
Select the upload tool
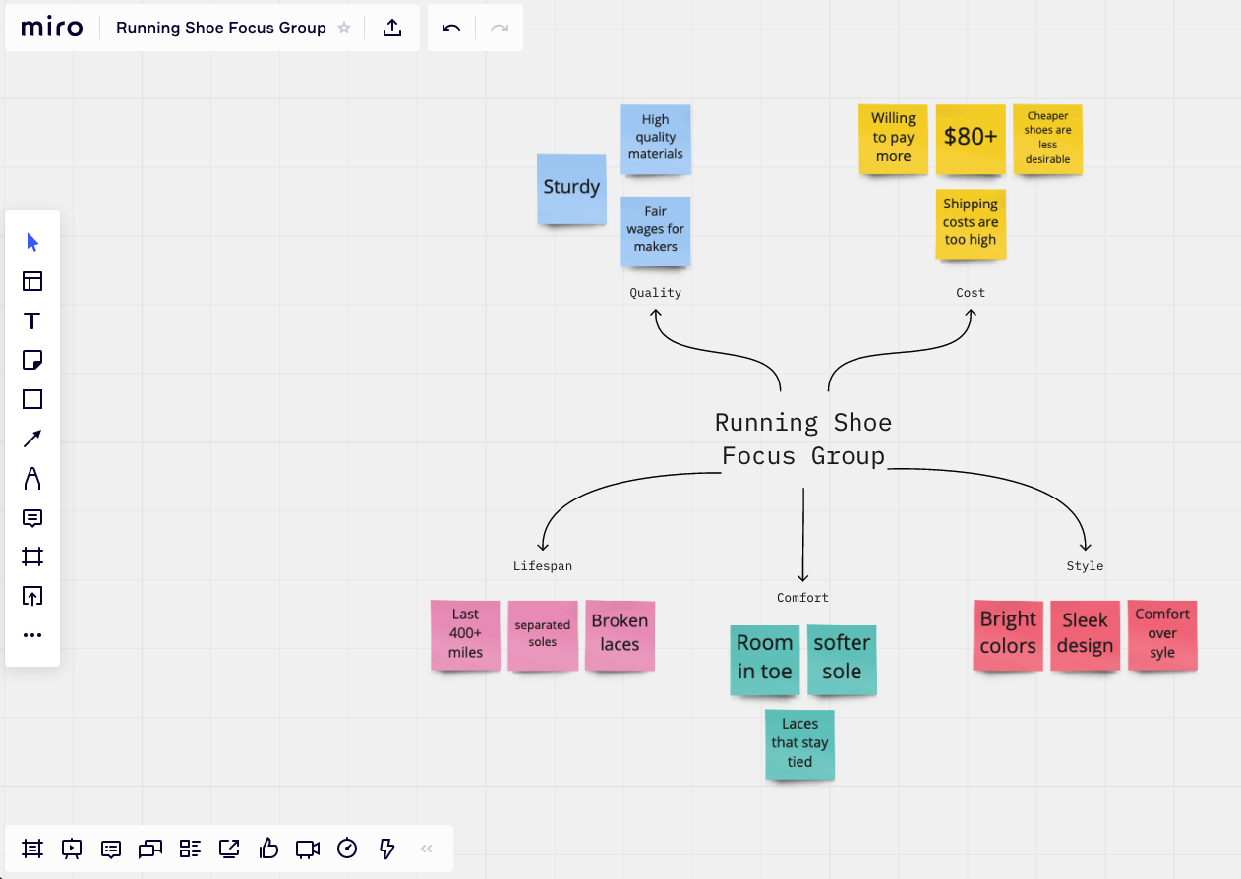tap(32, 596)
